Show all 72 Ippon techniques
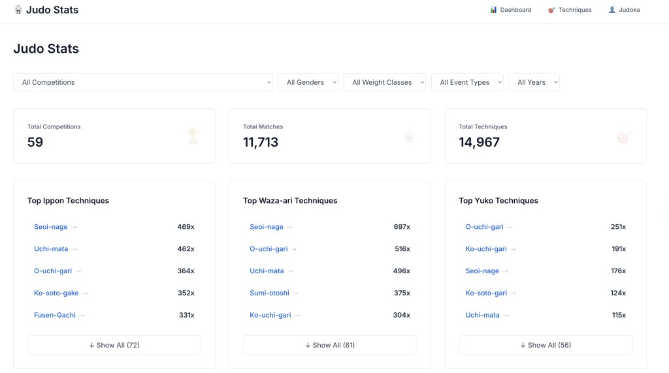 tap(114, 345)
